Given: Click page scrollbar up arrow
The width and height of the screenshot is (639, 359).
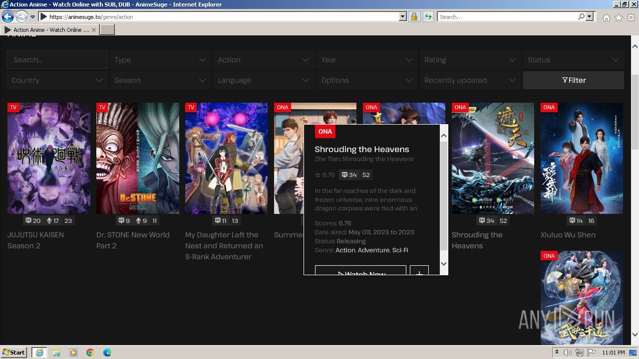Looking at the screenshot, I should coord(635,47).
